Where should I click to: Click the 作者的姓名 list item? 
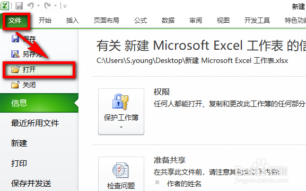coord(184,184)
